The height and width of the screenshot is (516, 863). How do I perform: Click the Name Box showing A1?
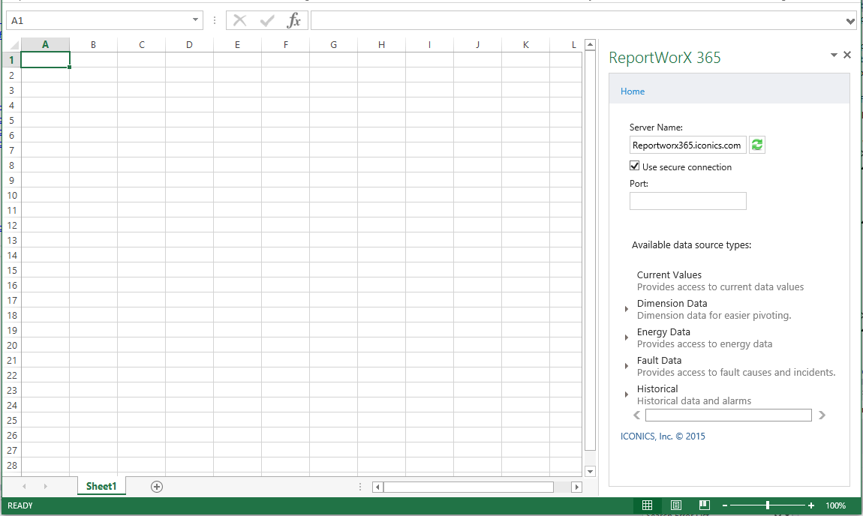pyautogui.click(x=99, y=21)
